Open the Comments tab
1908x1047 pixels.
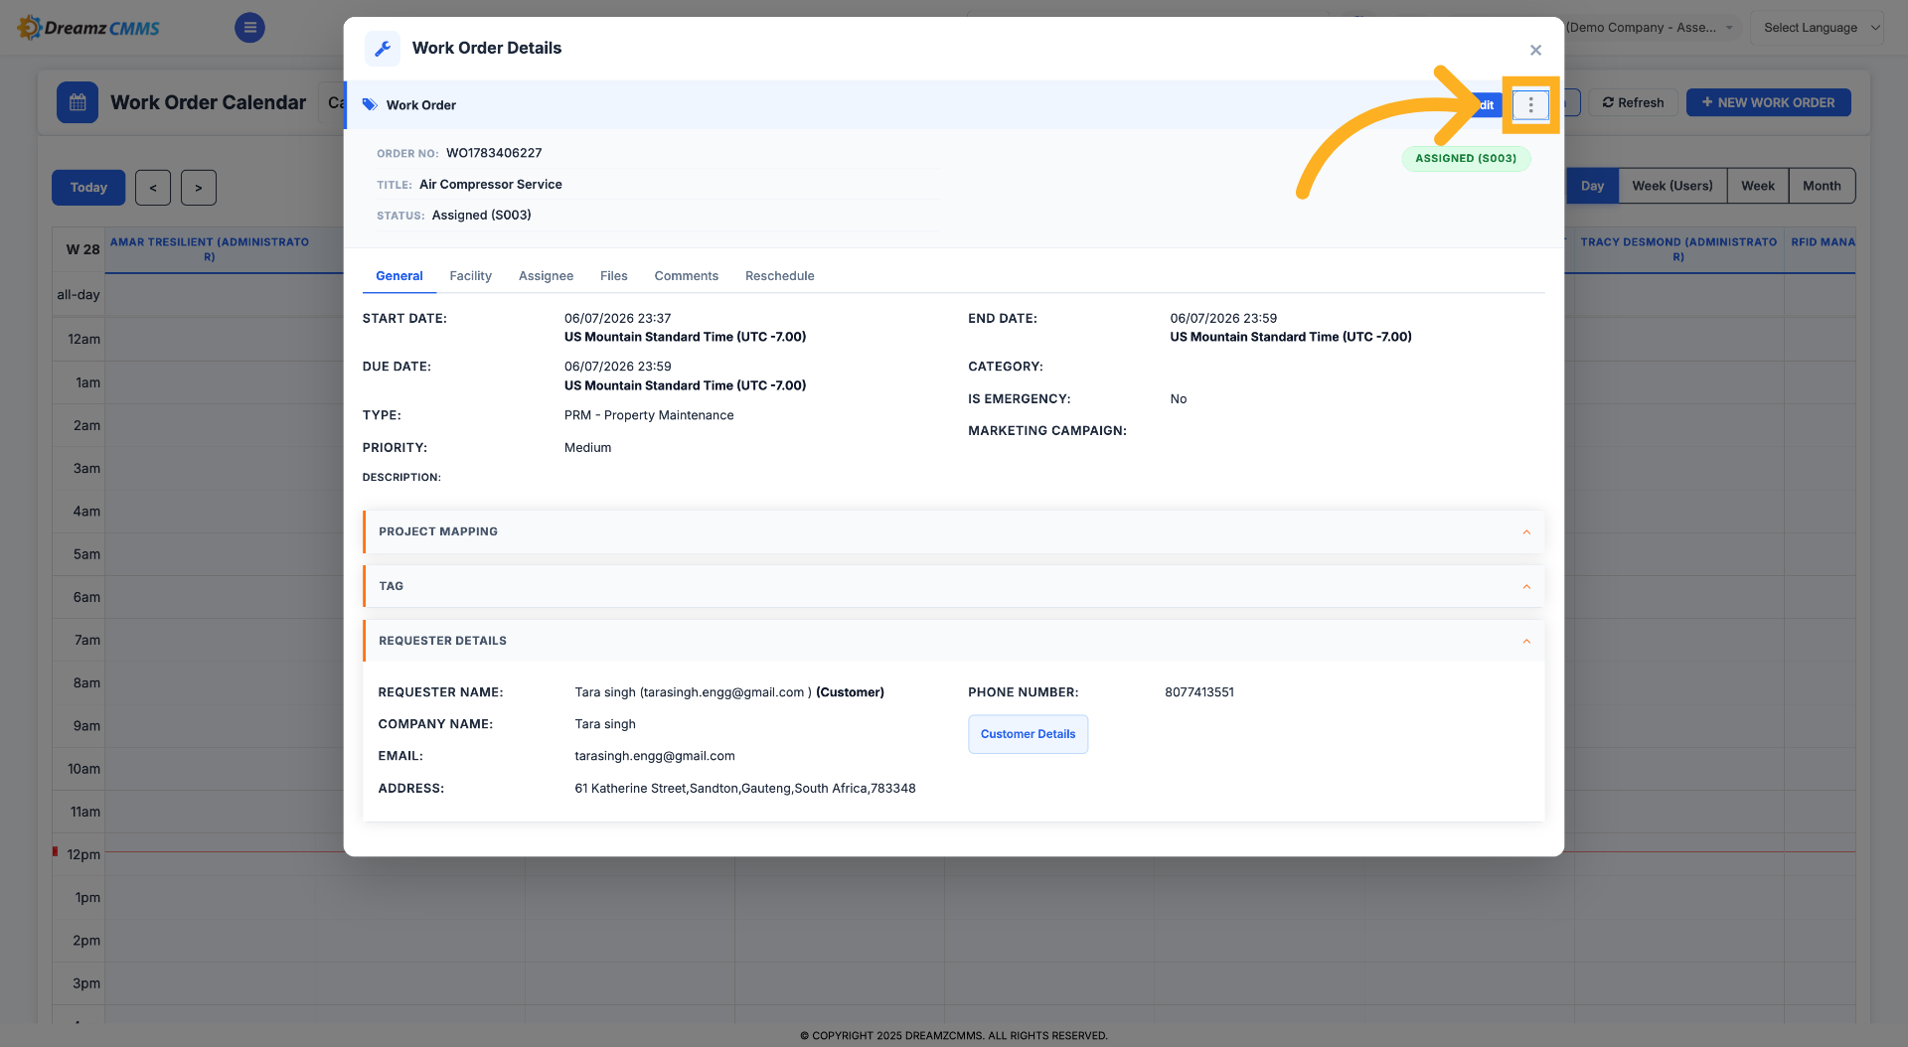pyautogui.click(x=686, y=276)
